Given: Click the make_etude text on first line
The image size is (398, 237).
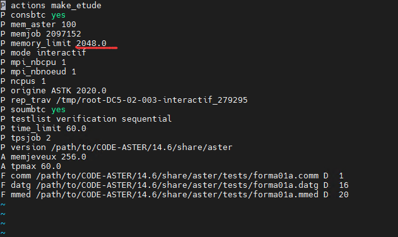Looking at the screenshot, I should point(76,5).
